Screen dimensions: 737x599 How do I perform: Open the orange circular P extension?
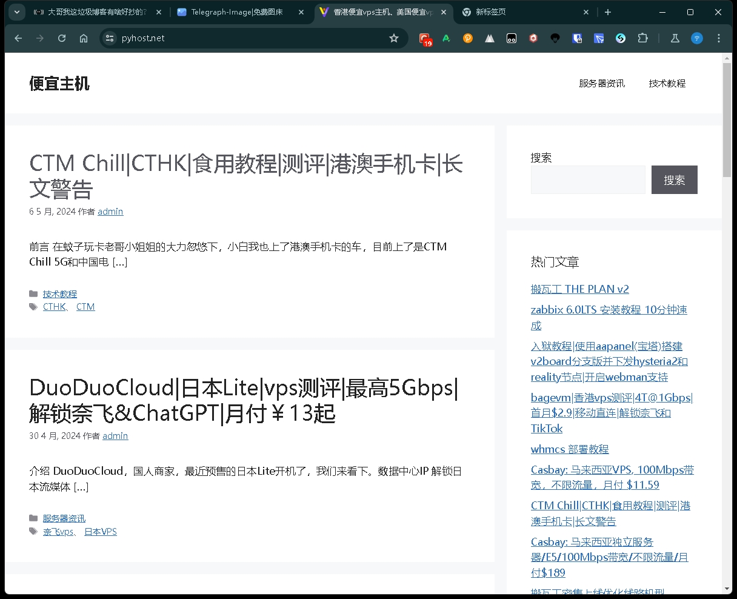click(468, 38)
